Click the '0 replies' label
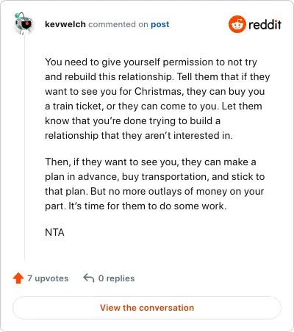Screen dimensions: 294x332 (x=116, y=278)
